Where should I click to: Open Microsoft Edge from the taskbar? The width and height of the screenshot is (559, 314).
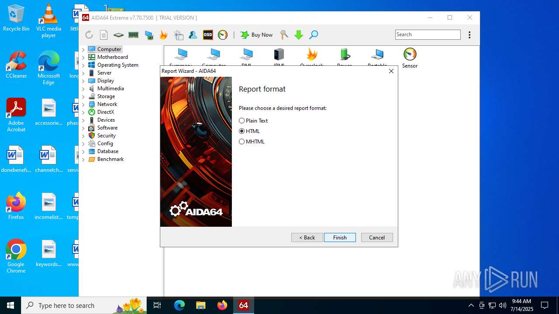[x=179, y=305]
